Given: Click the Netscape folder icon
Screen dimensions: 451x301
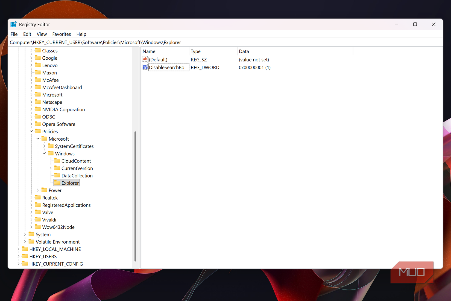Looking at the screenshot, I should coord(38,102).
